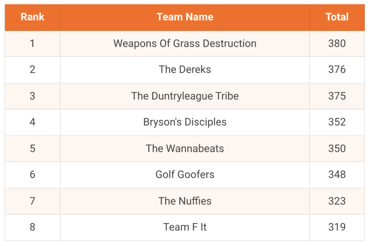
Task: Click the Total column header
Action: [337, 17]
